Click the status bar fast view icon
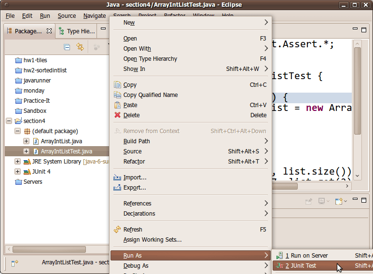This screenshot has height=274, width=373. pyautogui.click(x=14, y=263)
